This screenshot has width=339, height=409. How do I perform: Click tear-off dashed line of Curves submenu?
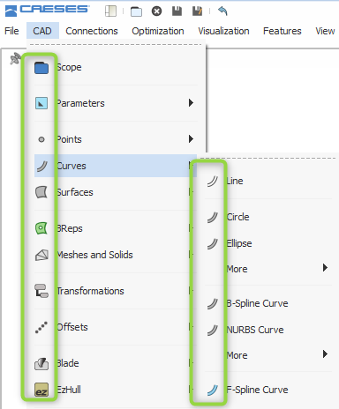tap(267, 158)
